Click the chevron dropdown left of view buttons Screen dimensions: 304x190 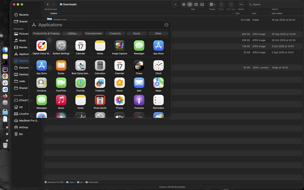[175, 4]
